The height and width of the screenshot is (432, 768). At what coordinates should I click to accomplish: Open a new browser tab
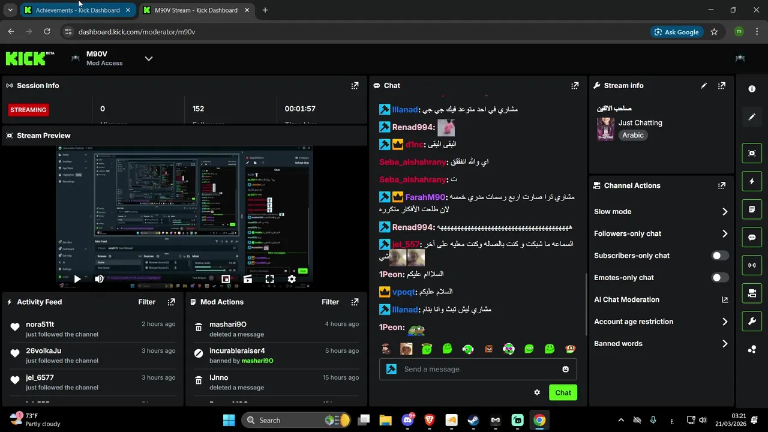point(265,10)
